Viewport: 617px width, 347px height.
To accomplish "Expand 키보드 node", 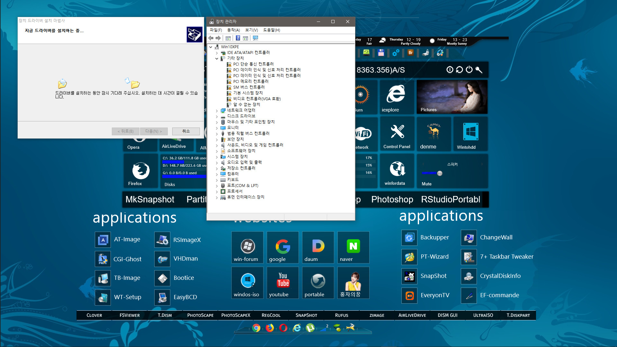I will [217, 180].
